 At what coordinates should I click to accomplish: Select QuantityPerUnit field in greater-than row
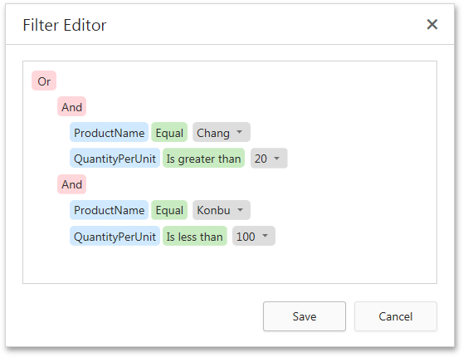[115, 159]
